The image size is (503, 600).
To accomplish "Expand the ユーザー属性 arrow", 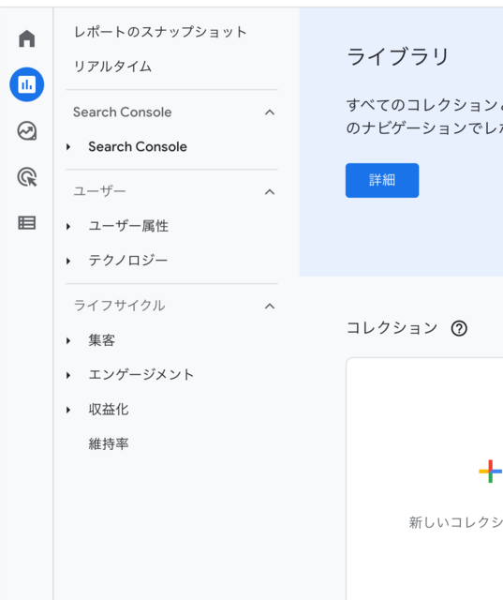I will [68, 227].
